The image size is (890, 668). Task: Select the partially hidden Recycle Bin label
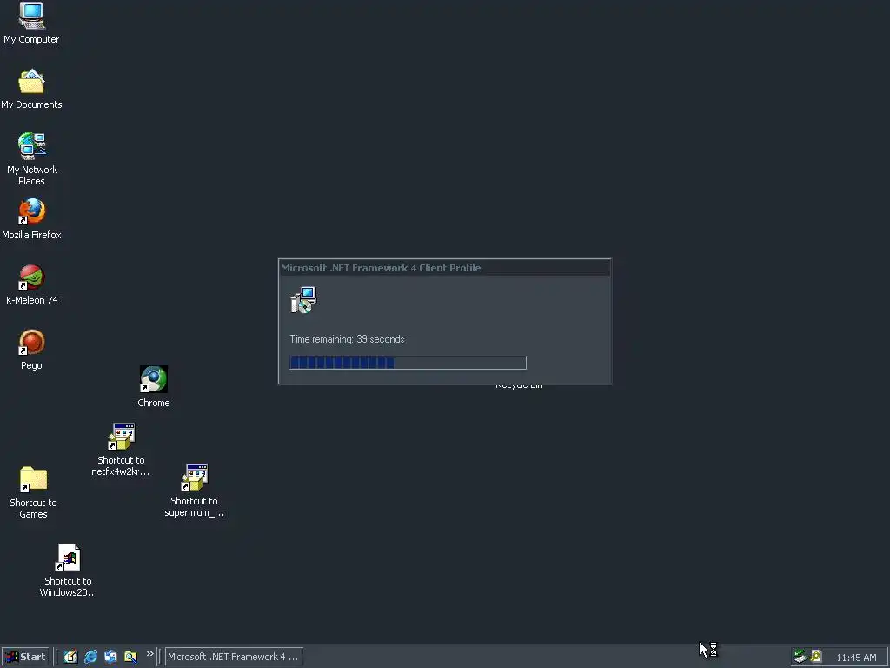click(519, 386)
